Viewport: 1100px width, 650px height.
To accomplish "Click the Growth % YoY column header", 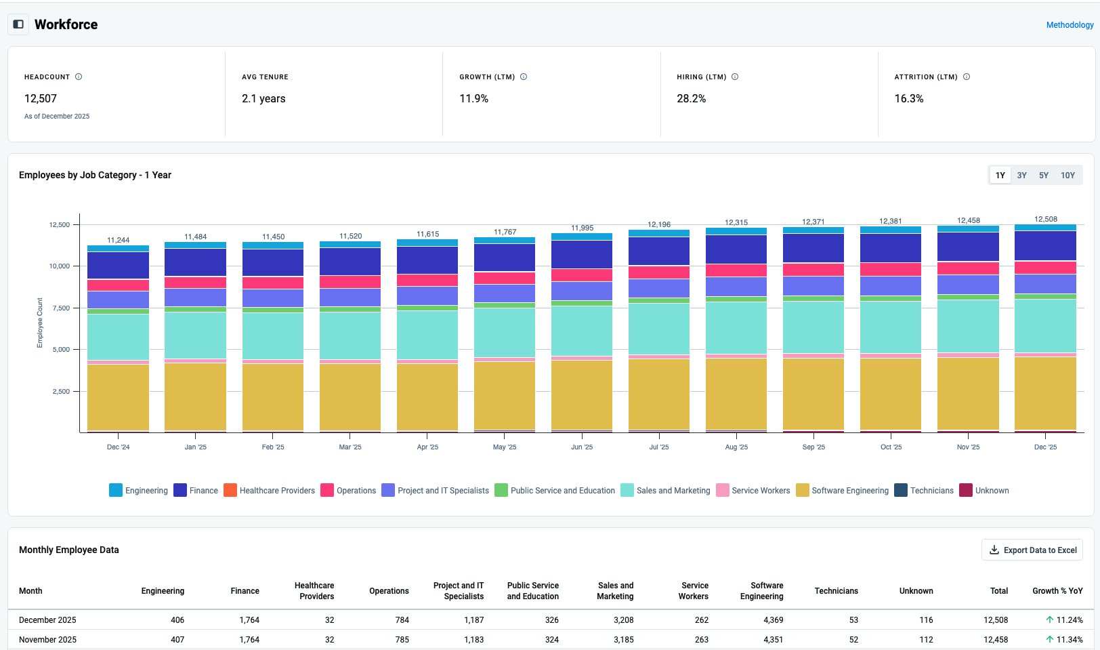I will pyautogui.click(x=1057, y=591).
